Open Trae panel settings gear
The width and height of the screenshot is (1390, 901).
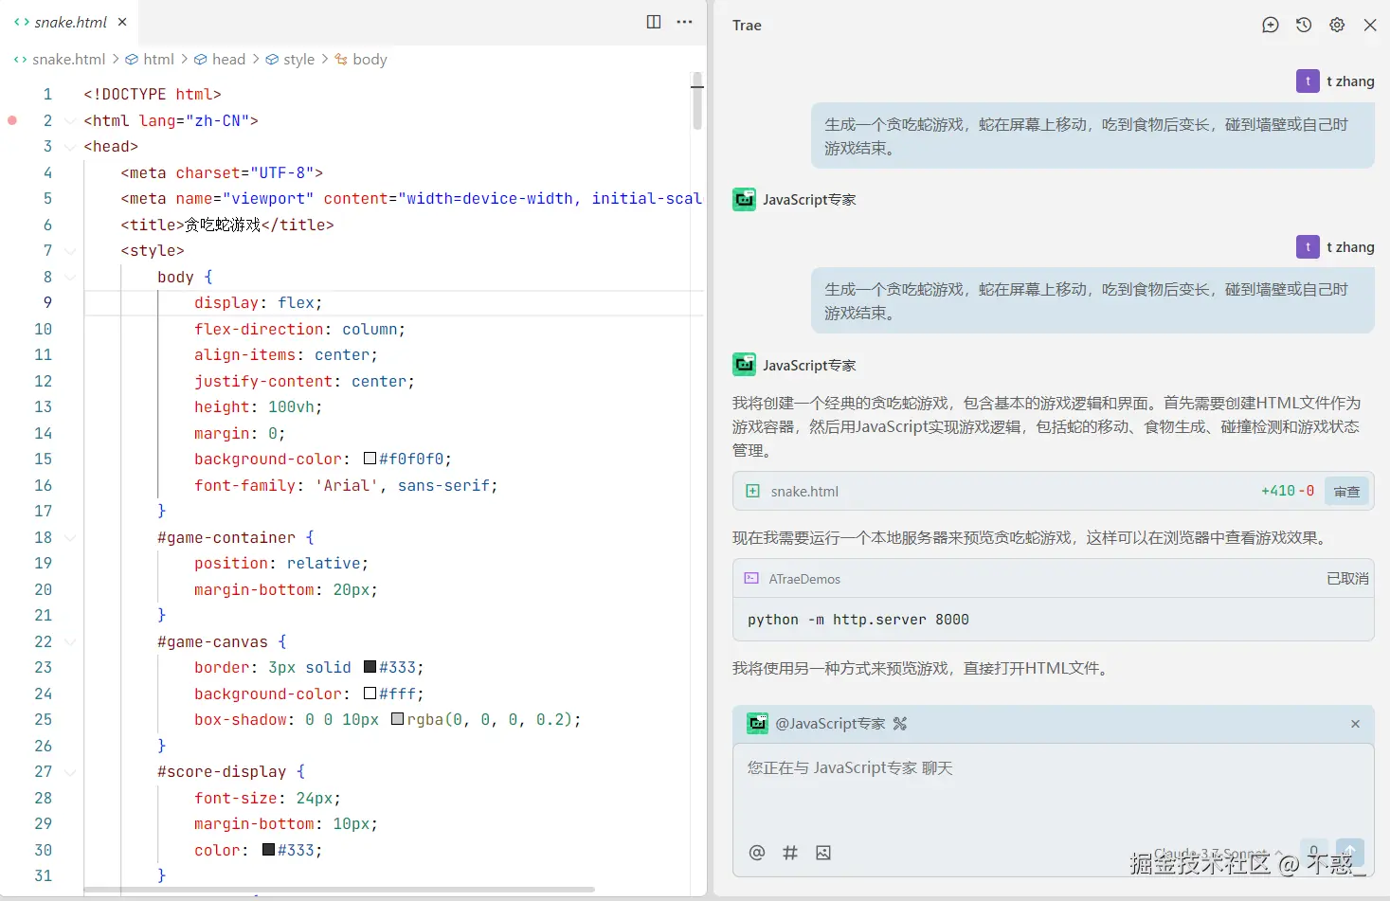[1337, 26]
